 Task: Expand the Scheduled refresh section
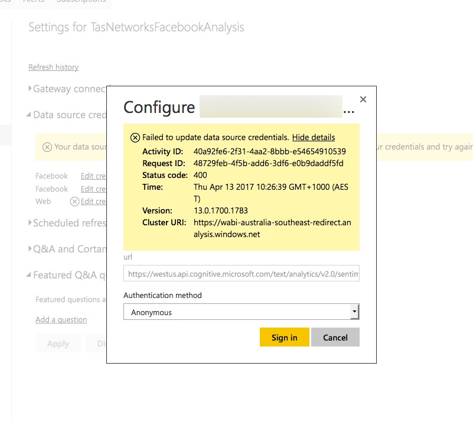[x=67, y=223]
